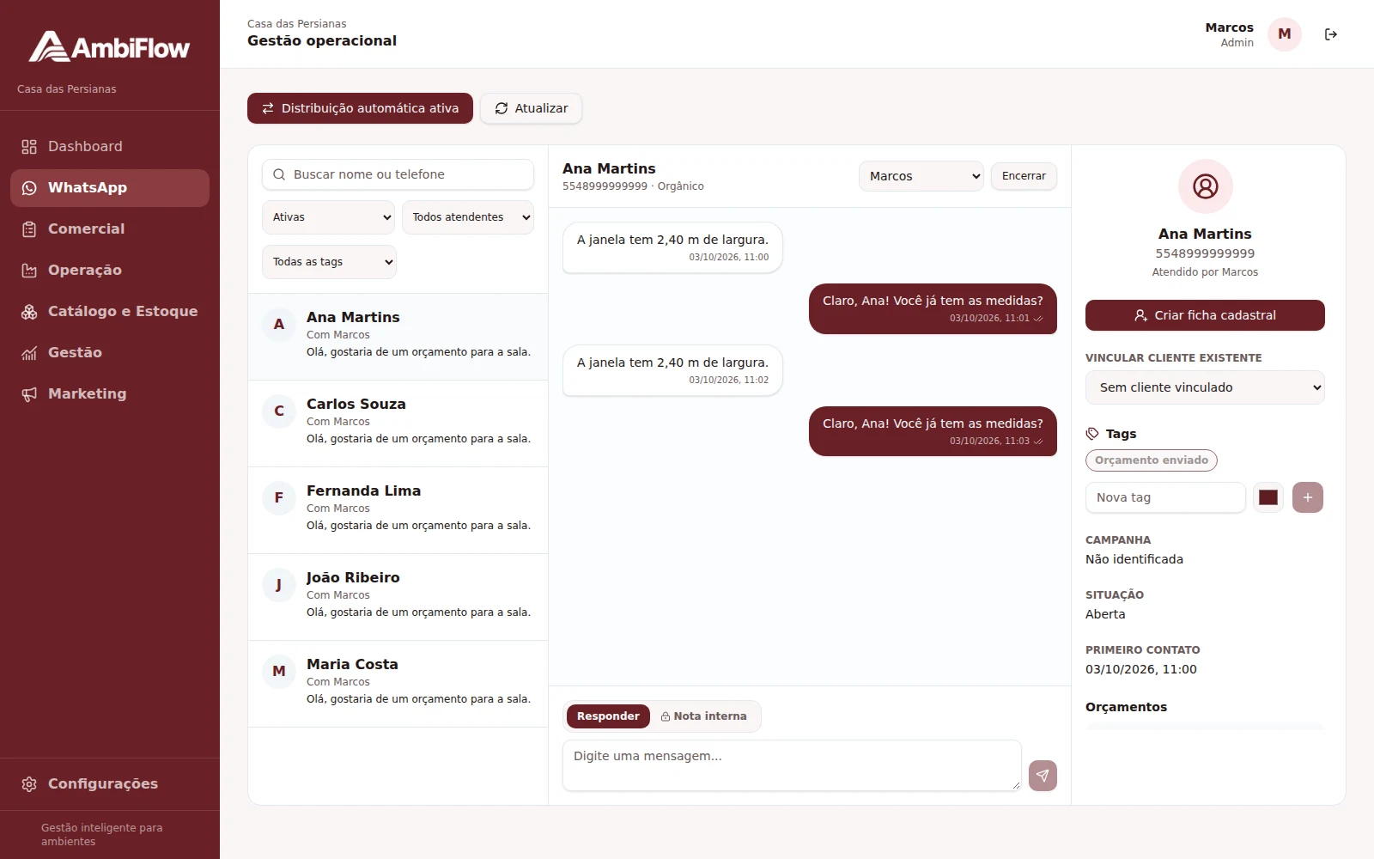Click the Tags label icon
Screen dimensions: 1374x859
point(1092,434)
